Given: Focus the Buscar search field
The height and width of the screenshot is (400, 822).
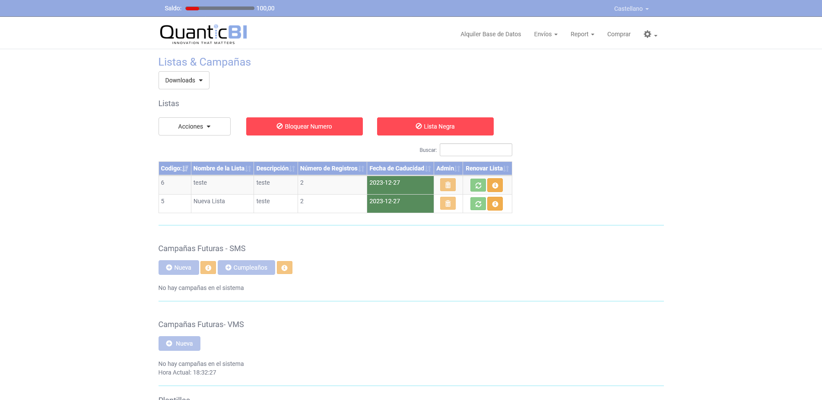Looking at the screenshot, I should [476, 150].
